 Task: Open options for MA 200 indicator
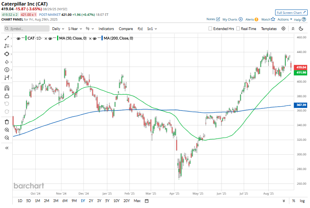point(99,38)
